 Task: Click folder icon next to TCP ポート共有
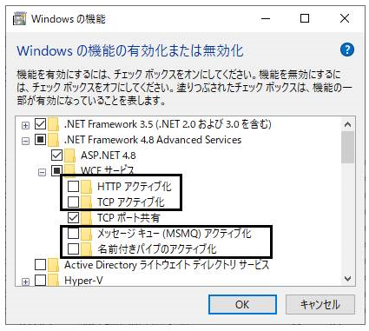[86, 218]
